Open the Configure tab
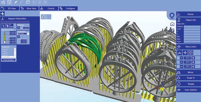This screenshot has height=102, width=201. (68, 8)
